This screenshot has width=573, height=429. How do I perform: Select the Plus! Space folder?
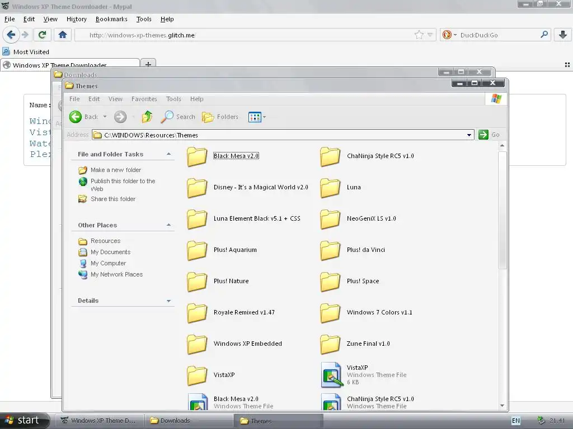tap(349, 282)
